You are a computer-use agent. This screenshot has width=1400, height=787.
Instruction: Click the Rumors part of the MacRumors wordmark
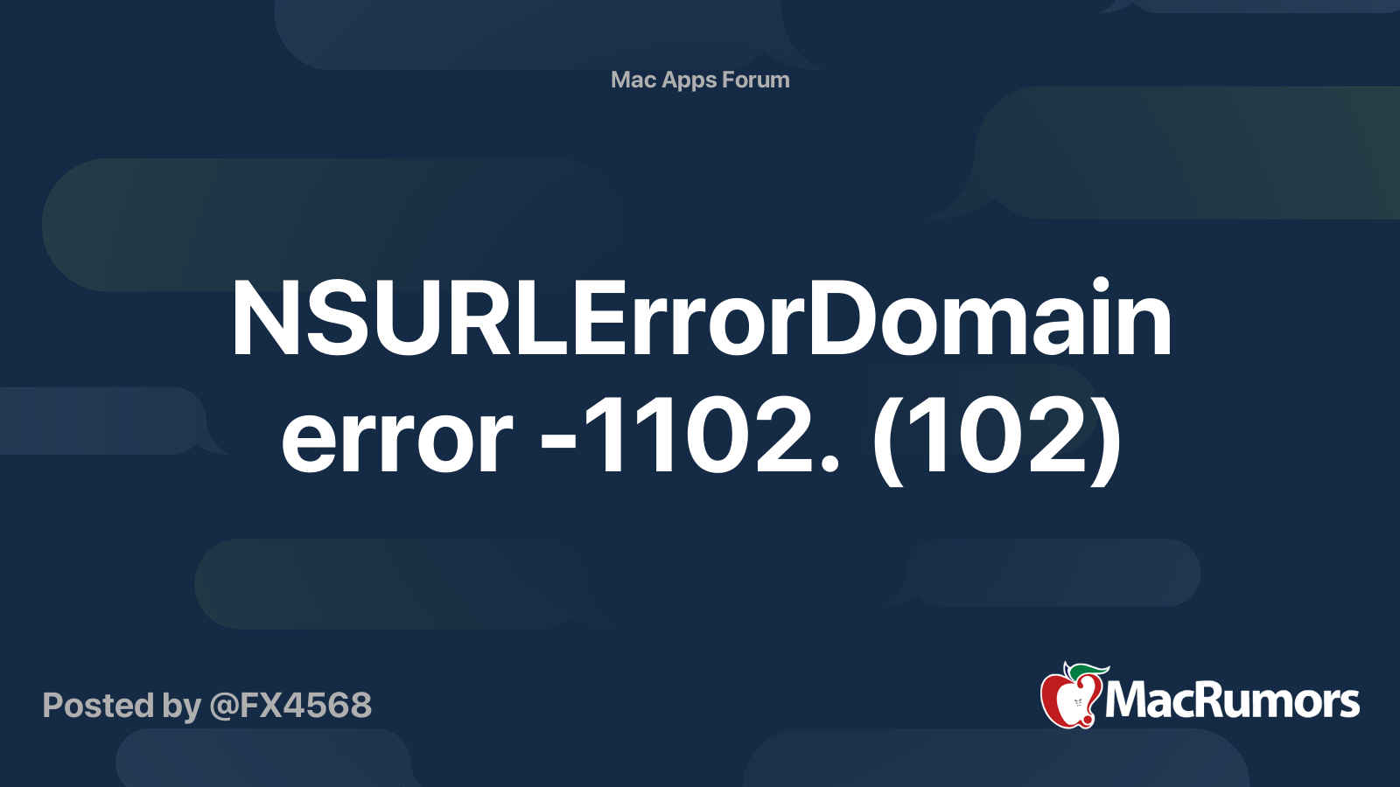click(1274, 700)
